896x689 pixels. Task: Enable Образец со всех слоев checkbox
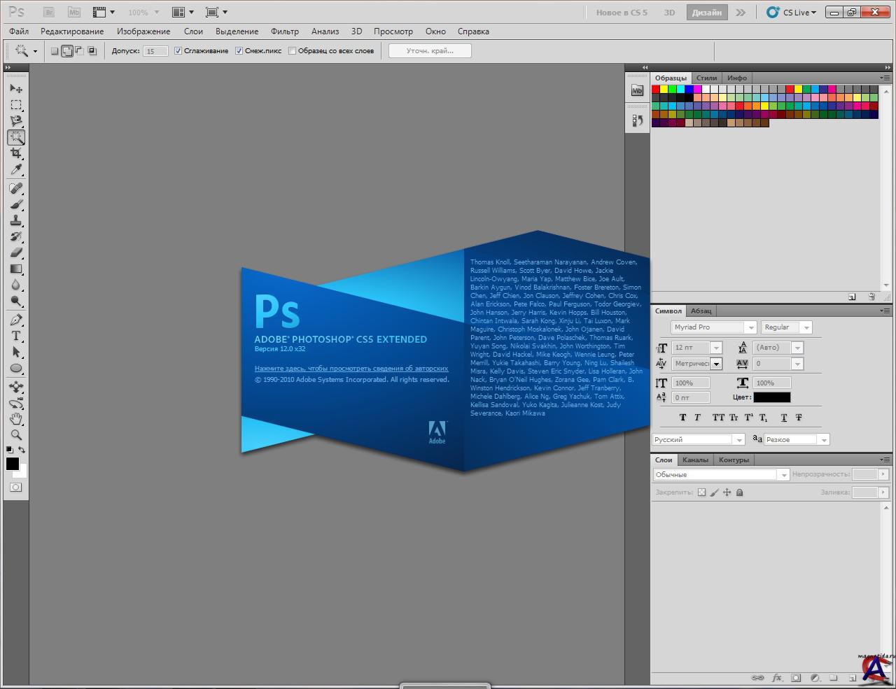click(x=292, y=51)
